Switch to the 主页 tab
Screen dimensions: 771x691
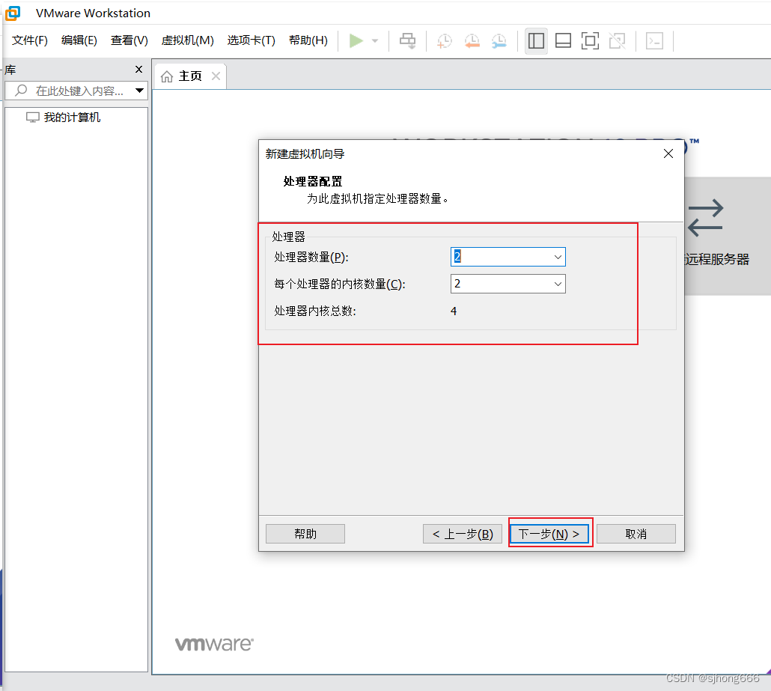click(190, 76)
